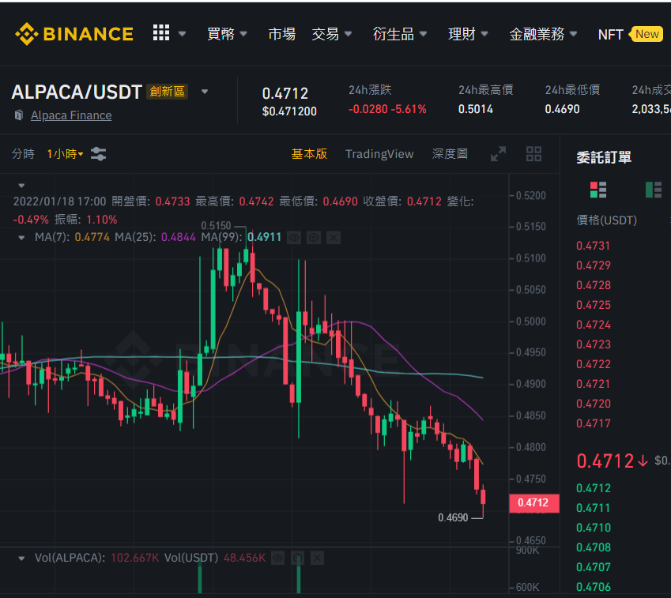Viewport: 671px width, 598px height.
Task: Switch to the 深度圖 tab
Action: 450,153
